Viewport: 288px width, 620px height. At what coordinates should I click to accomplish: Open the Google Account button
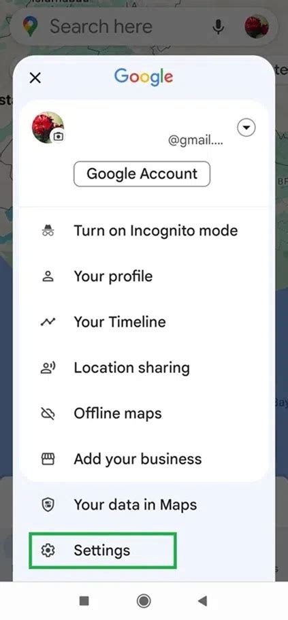coord(142,174)
